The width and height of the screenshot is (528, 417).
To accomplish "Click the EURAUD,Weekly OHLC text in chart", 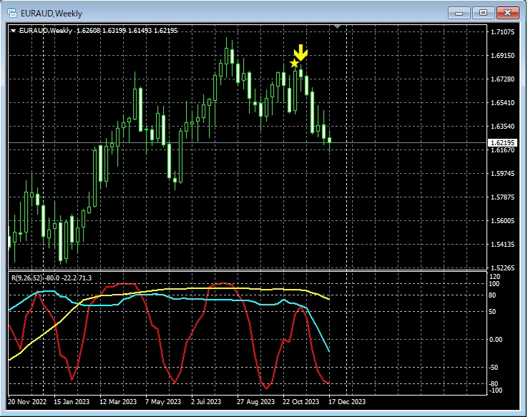I will click(x=99, y=31).
